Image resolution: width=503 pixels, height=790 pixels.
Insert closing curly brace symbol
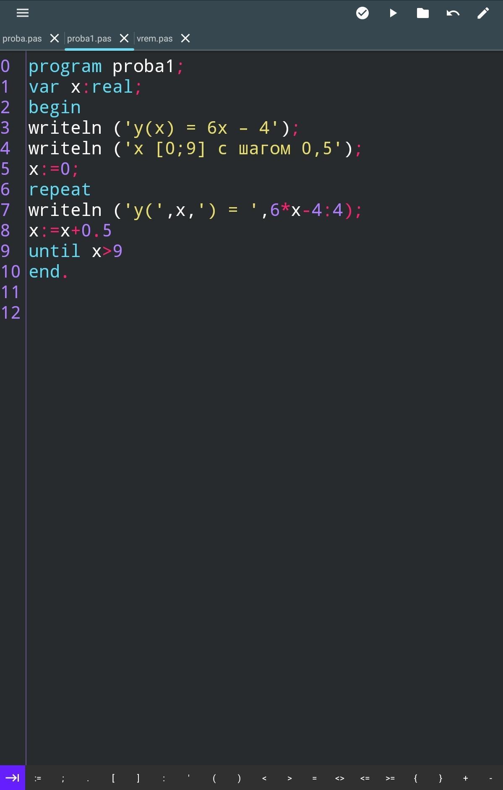click(440, 778)
